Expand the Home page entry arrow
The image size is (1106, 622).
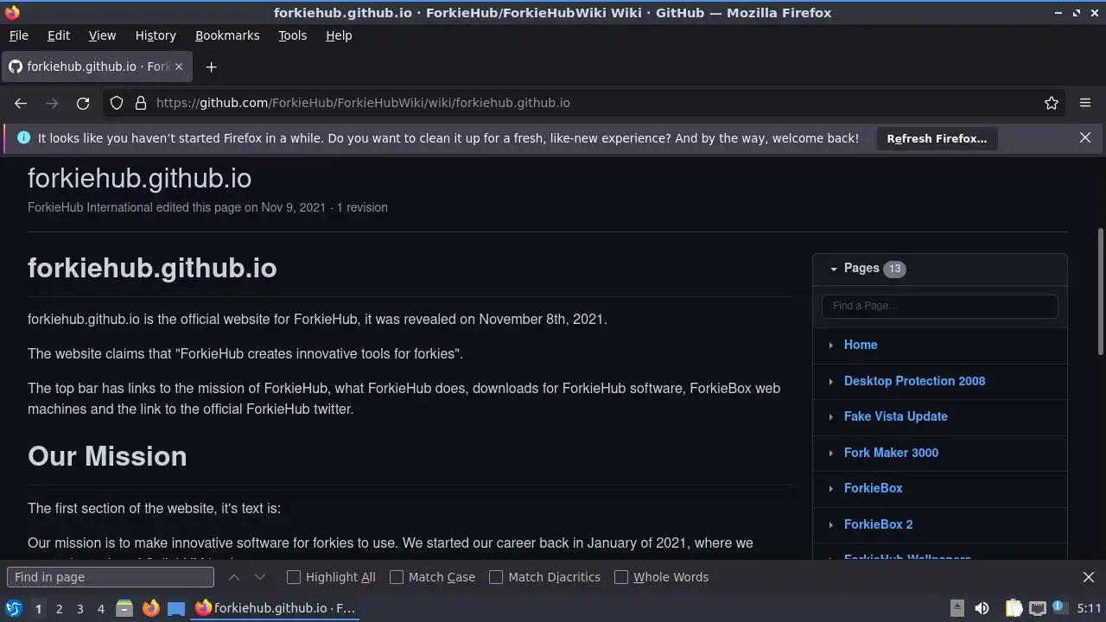click(x=831, y=345)
